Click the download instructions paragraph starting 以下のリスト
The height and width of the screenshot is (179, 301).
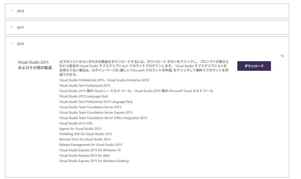tap(144, 68)
